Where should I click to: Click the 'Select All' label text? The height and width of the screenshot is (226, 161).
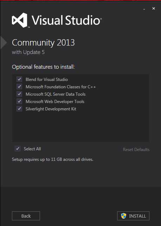[x=32, y=149]
